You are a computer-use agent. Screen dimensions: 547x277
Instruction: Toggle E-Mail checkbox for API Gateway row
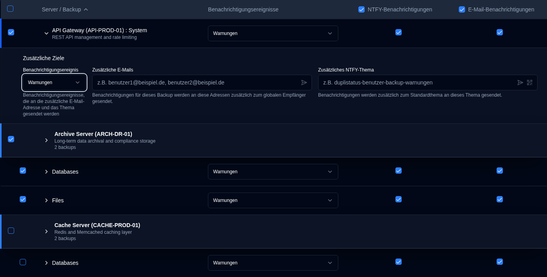point(500,32)
